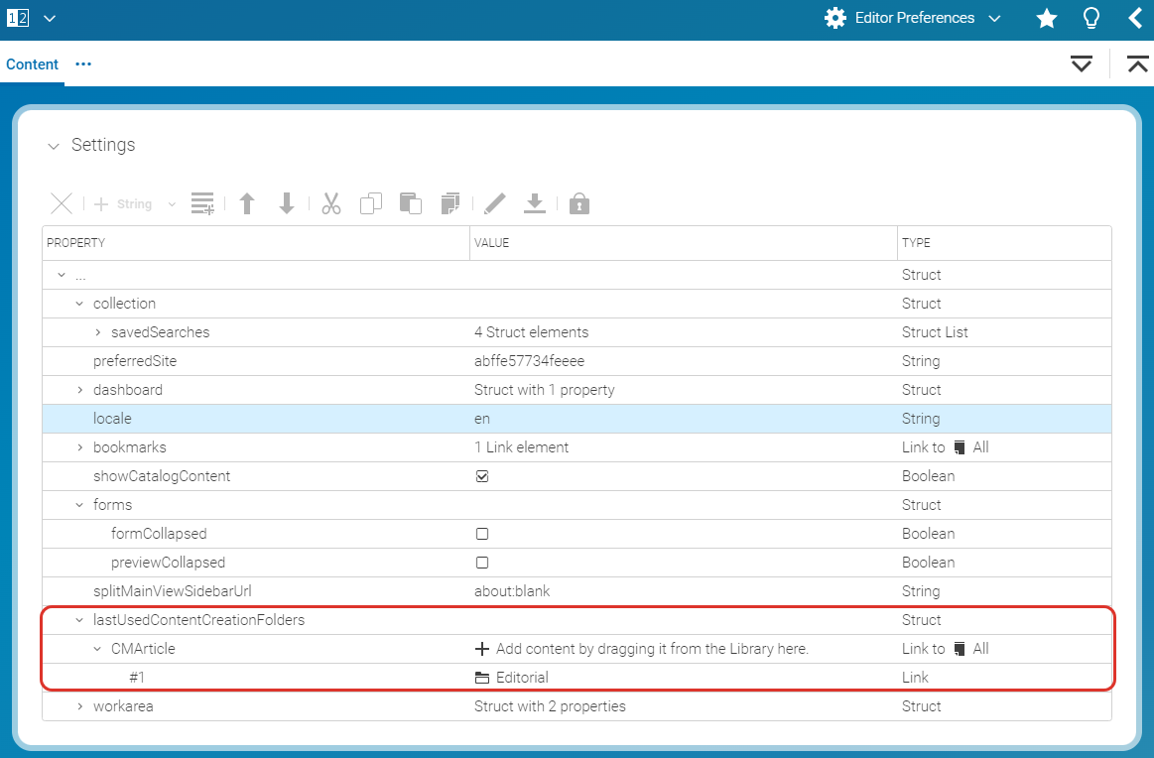Open the edit pencil icon in the toolbar
Viewport: 1154px width, 758px height.
pyautogui.click(x=494, y=202)
